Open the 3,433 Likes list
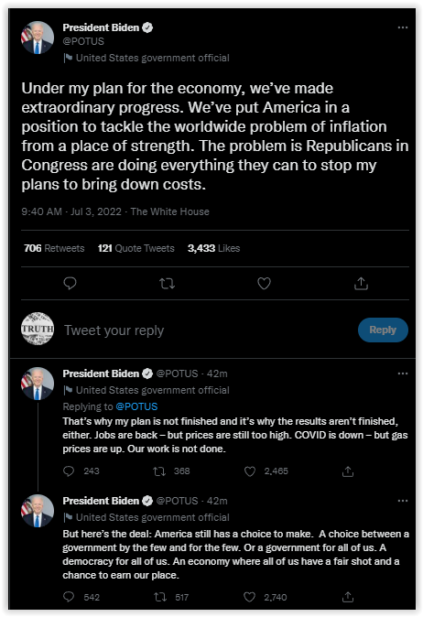423x617 pixels. [x=213, y=248]
